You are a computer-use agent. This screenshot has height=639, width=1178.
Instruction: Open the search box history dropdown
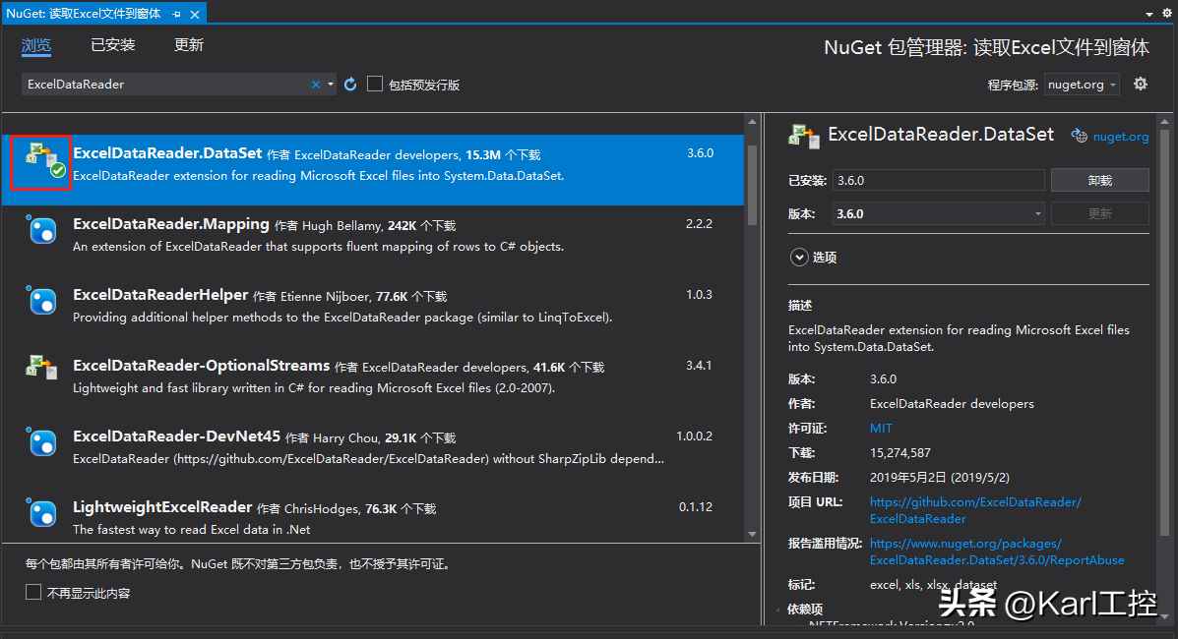(331, 85)
